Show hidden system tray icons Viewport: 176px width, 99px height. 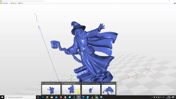[x=152, y=97]
